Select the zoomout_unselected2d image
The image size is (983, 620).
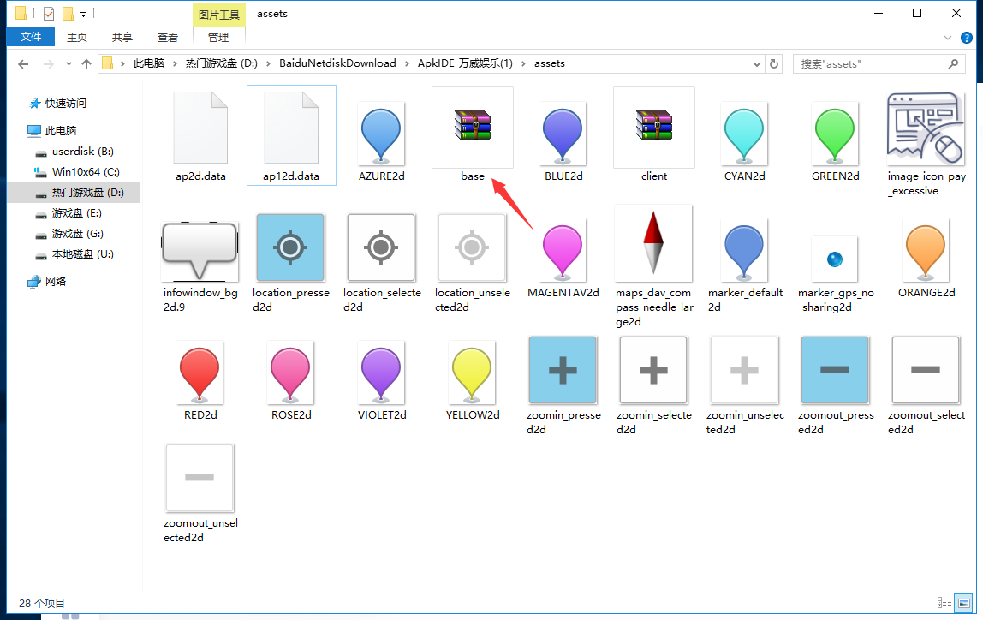point(200,479)
